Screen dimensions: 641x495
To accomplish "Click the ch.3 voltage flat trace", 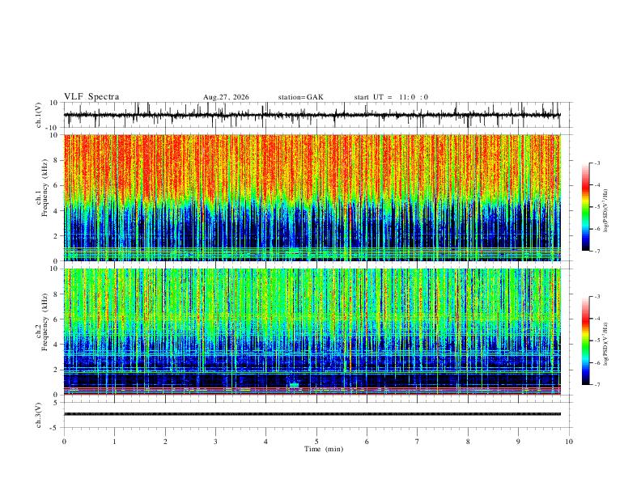I will point(312,414).
